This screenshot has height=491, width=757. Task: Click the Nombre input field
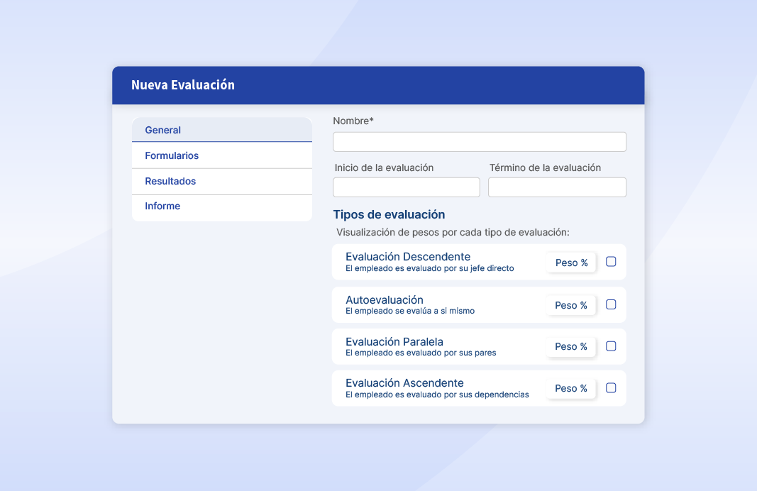click(x=479, y=141)
